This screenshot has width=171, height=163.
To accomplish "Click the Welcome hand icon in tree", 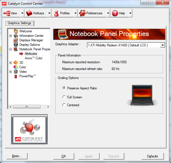I will (x=16, y=31).
